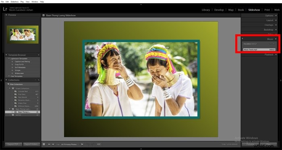Go to previous slide arrow
282x150 pixels.
click(x=49, y=144)
